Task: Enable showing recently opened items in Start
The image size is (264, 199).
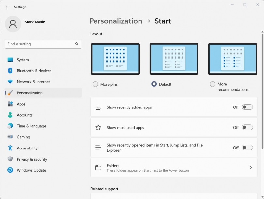Action: click(x=247, y=148)
